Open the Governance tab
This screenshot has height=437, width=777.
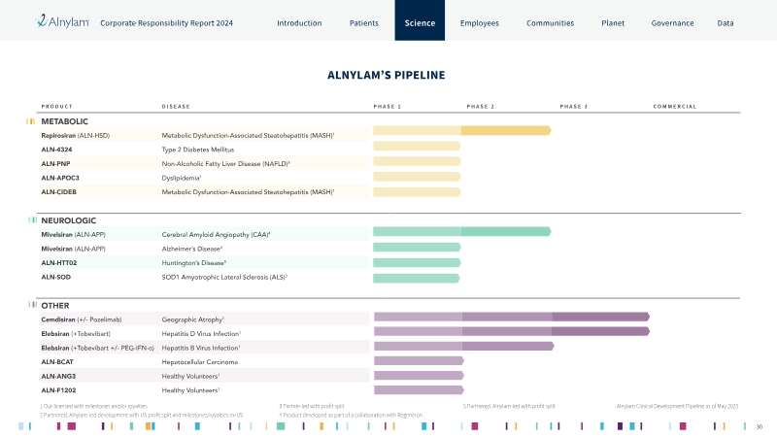coord(672,22)
